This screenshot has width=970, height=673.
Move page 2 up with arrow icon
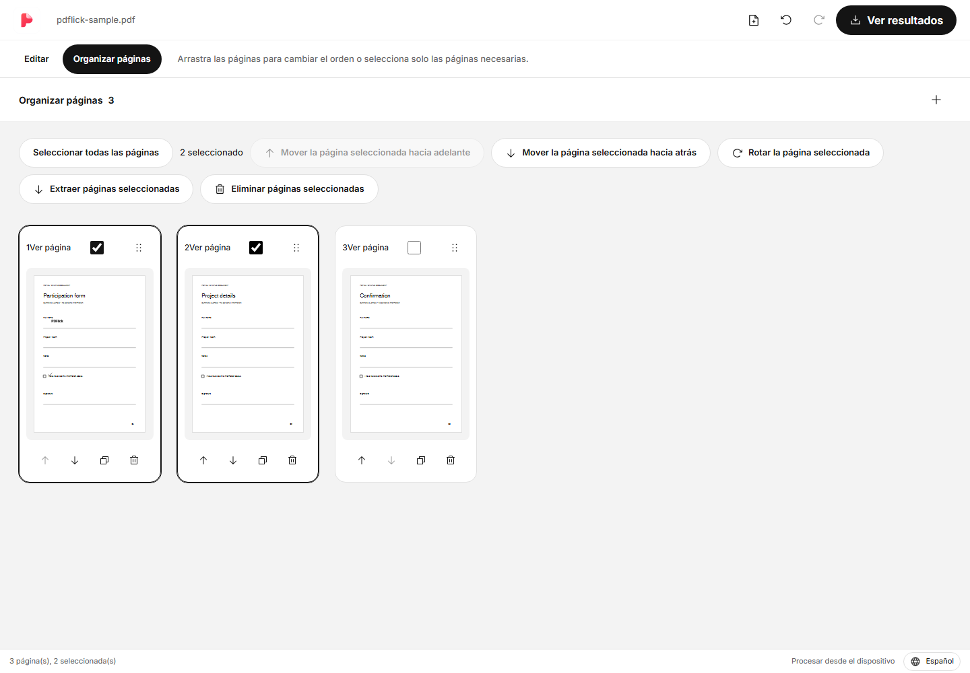(203, 460)
